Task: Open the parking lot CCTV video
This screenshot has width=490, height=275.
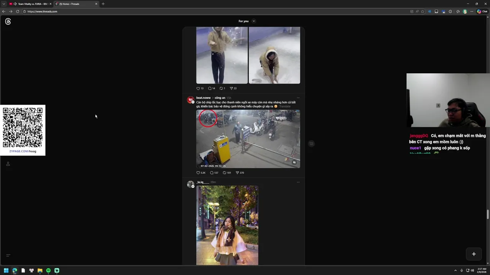Action: click(x=248, y=139)
